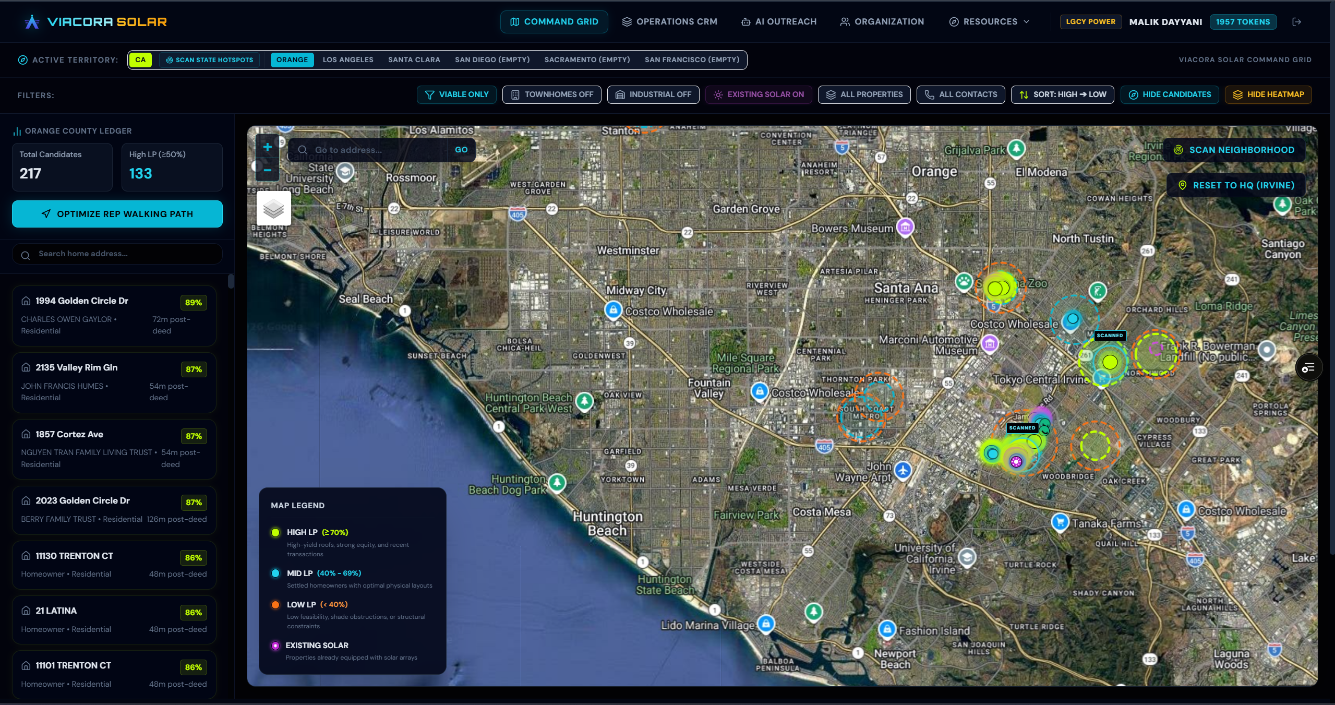Click Optimize Rep Walking Path
Screen dimensions: 1335x705
pos(117,214)
